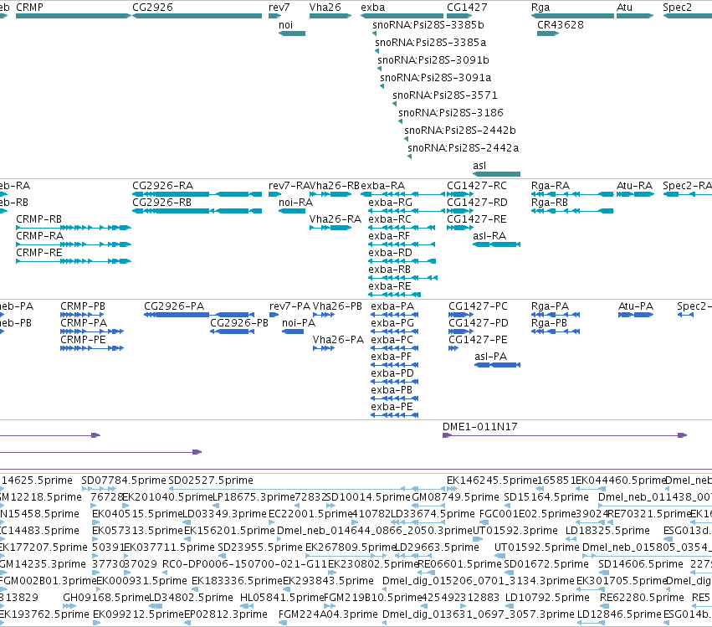Open the asl-RA transcript

coord(496,244)
